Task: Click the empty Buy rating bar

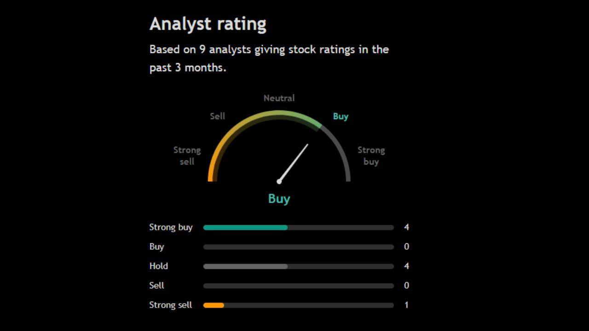Action: [298, 247]
